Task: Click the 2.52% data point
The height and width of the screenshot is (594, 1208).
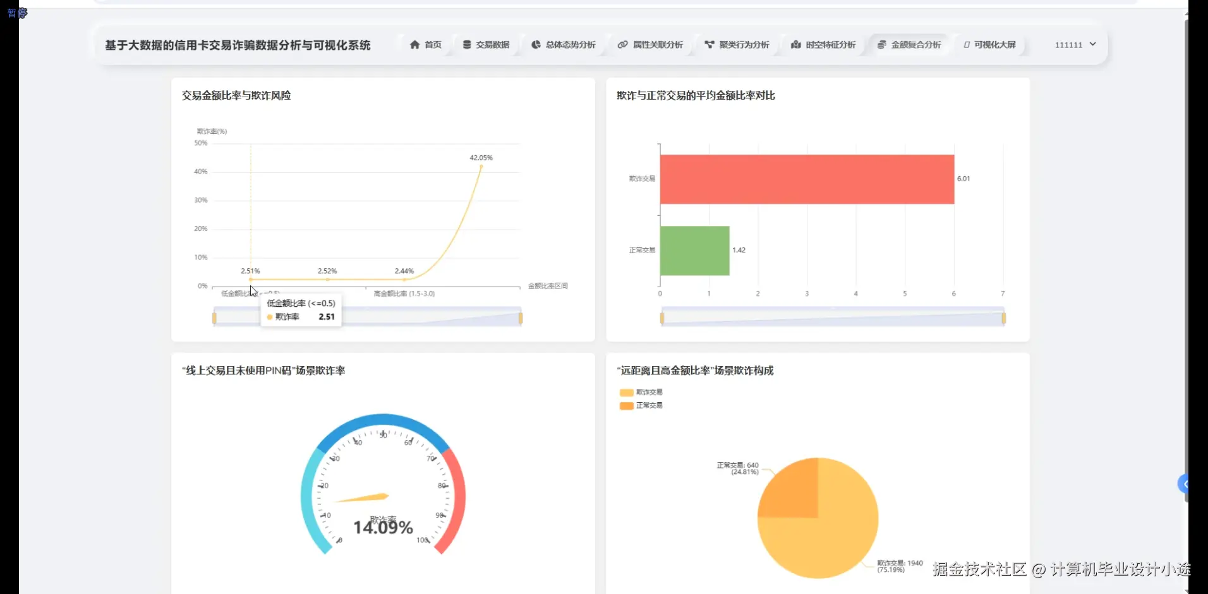Action: tap(327, 279)
